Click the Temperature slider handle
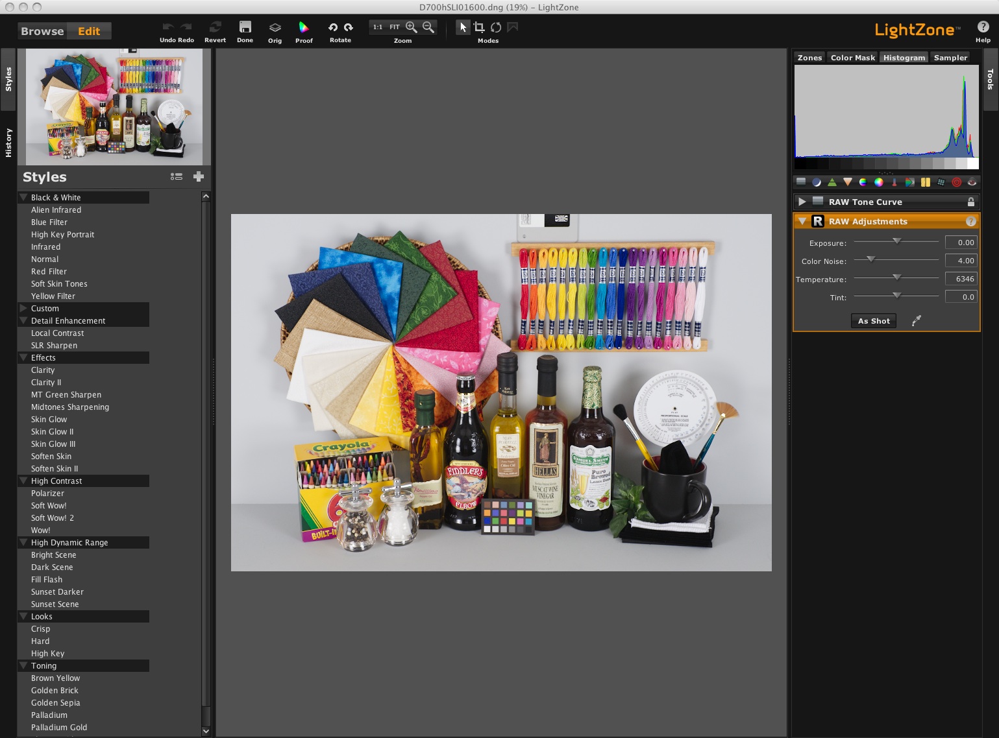Viewport: 999px width, 738px height. click(896, 278)
